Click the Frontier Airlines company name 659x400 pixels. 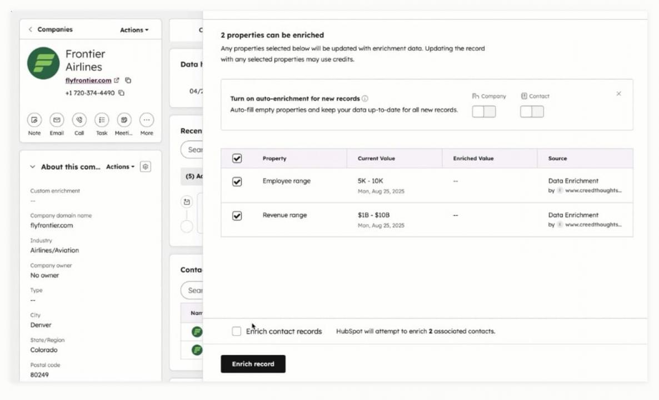coord(86,60)
